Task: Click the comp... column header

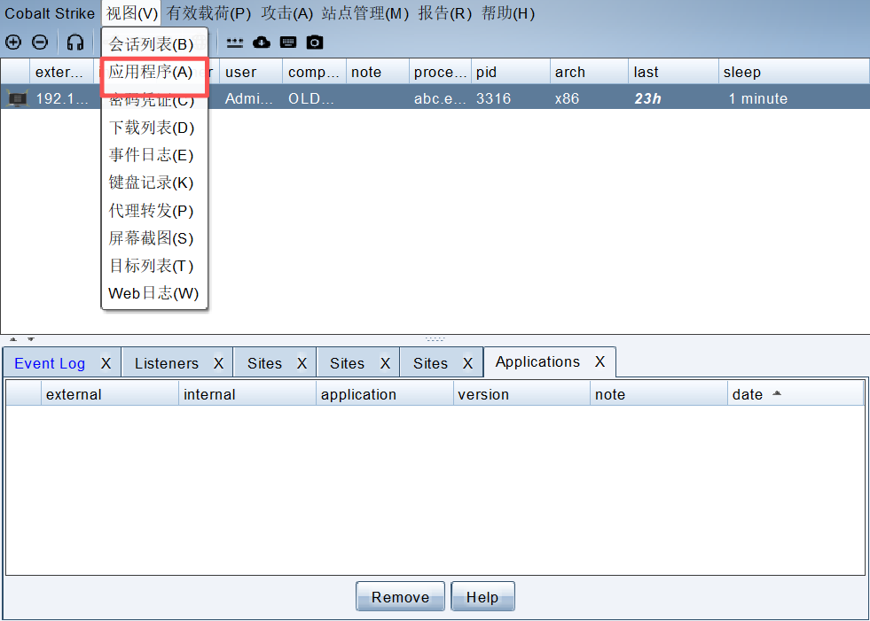Action: [314, 72]
